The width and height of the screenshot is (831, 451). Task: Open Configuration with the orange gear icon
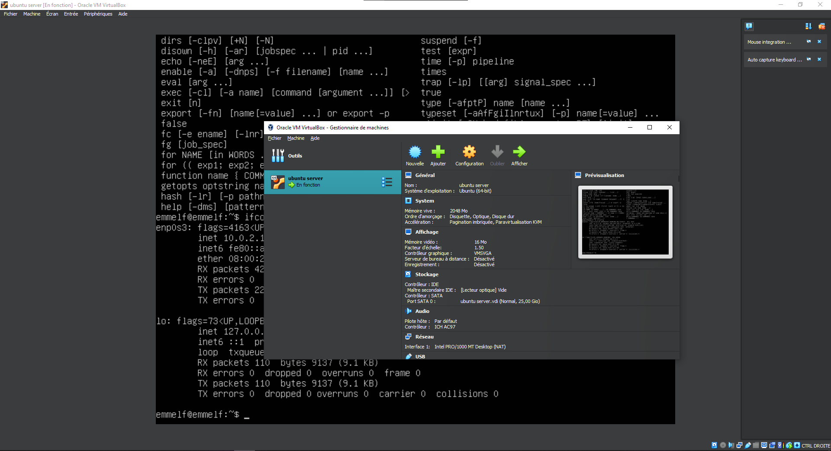coord(469,152)
